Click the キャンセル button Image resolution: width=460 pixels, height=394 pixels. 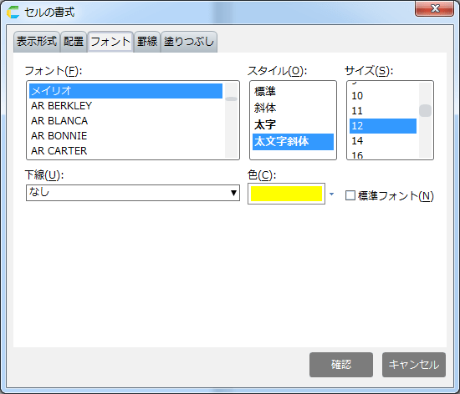pyautogui.click(x=414, y=365)
